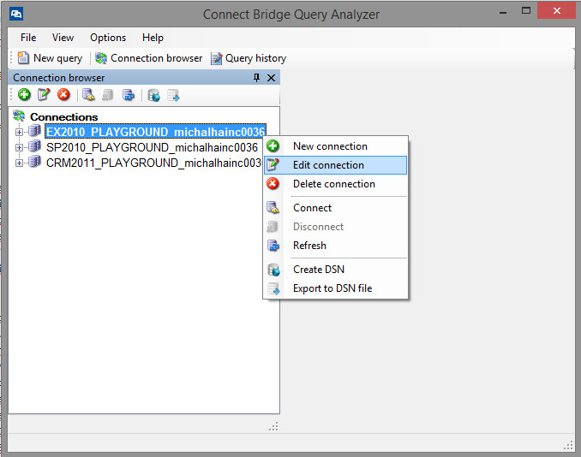Expand the CRM2011_PLAYGROUND connection node
The width and height of the screenshot is (581, 457).
click(x=19, y=163)
